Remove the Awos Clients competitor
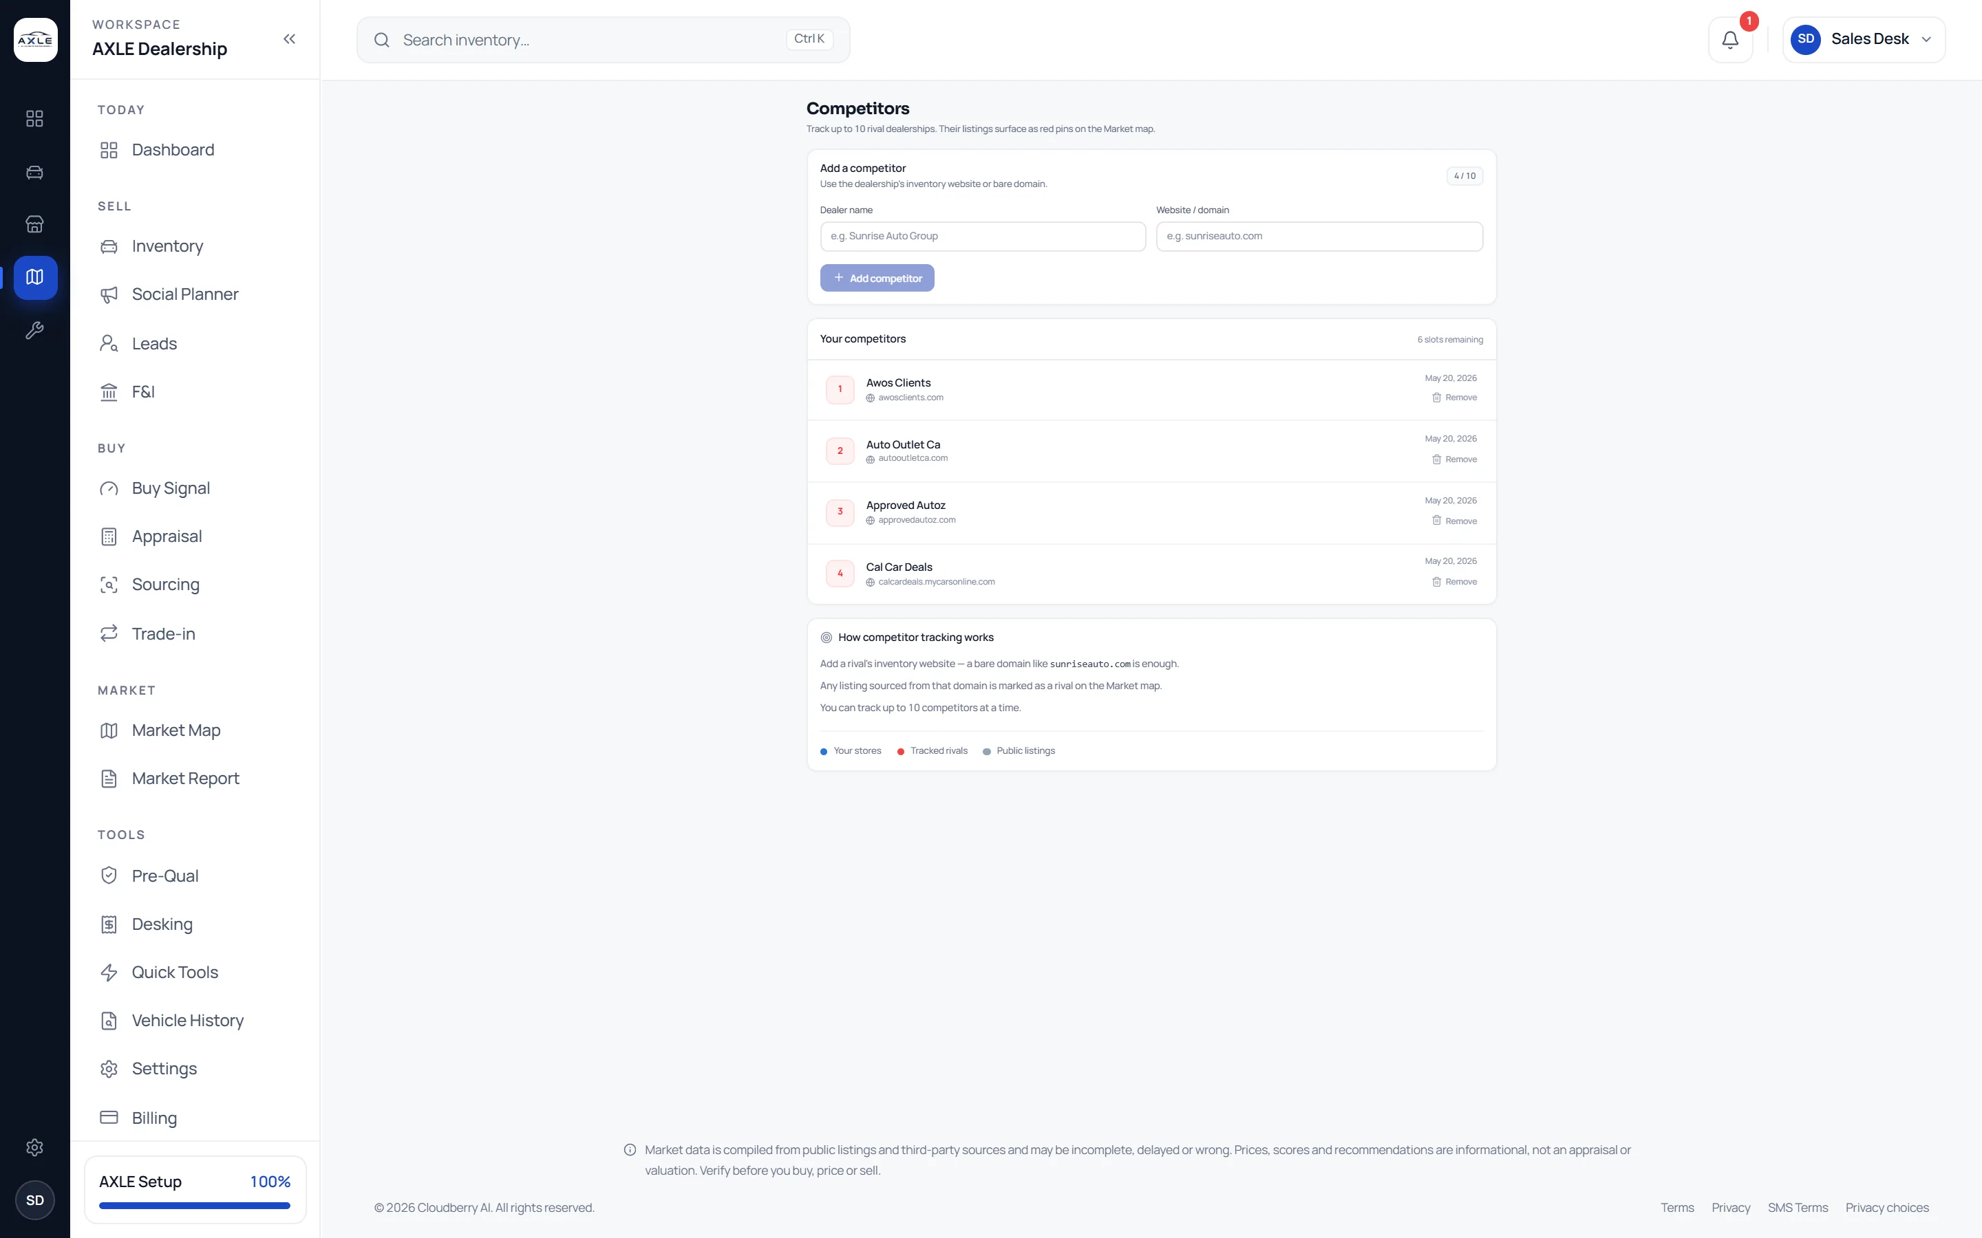This screenshot has width=1982, height=1238. (1455, 398)
